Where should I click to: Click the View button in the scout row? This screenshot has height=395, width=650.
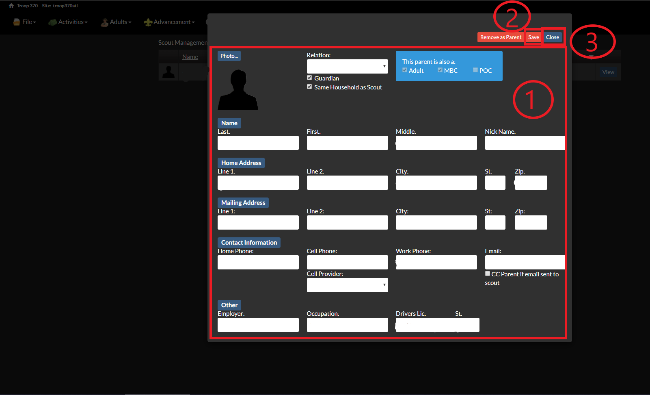(x=608, y=72)
